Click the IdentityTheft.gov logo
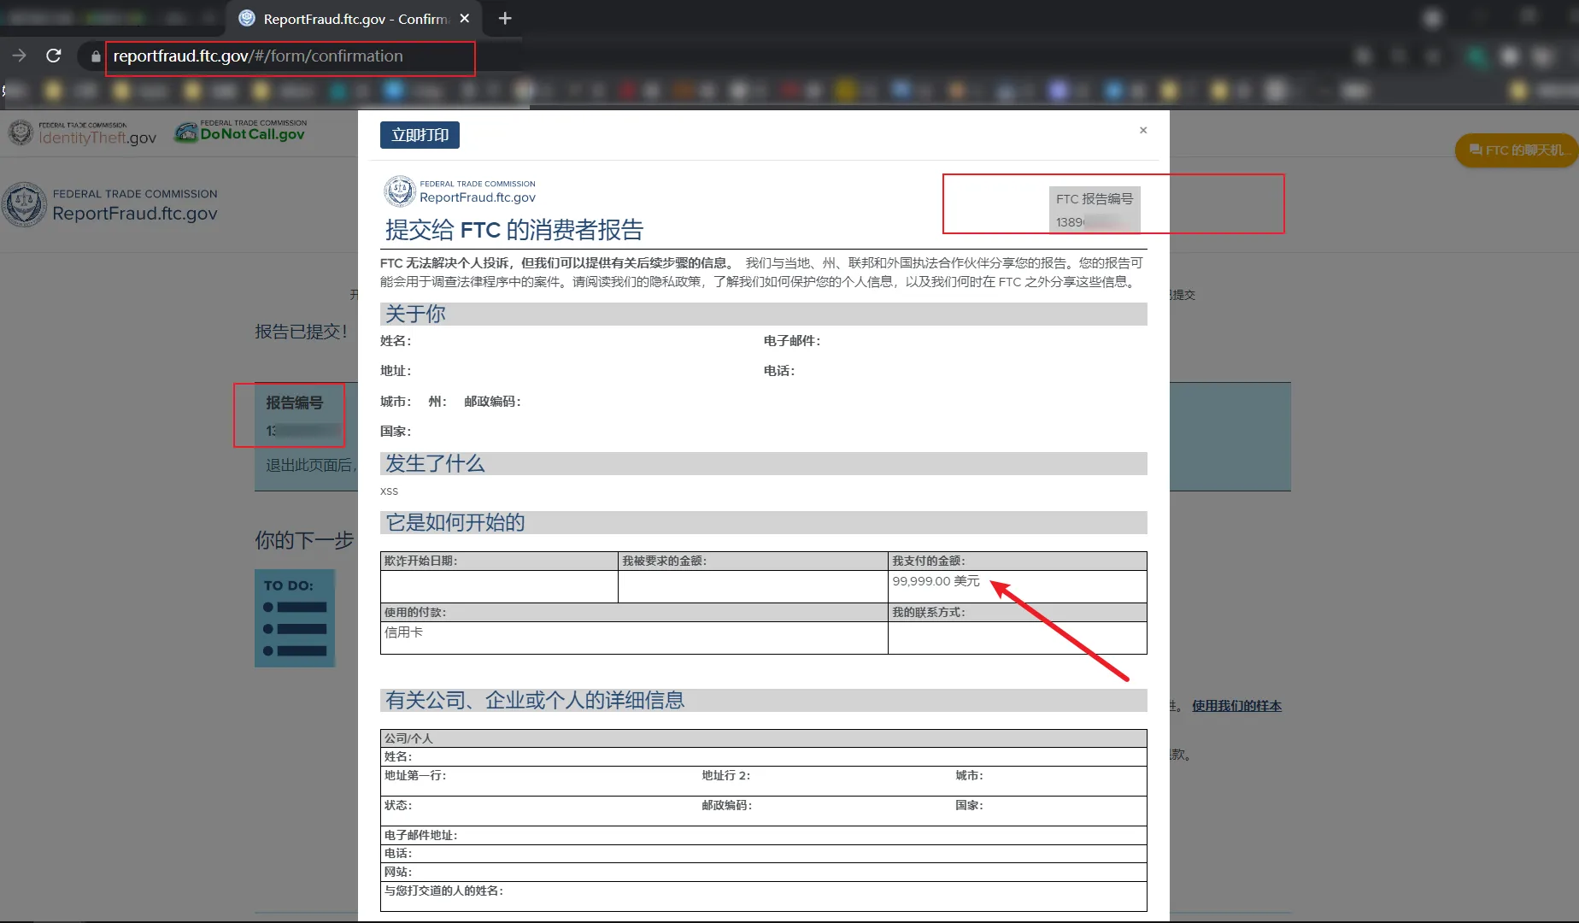 [x=83, y=133]
